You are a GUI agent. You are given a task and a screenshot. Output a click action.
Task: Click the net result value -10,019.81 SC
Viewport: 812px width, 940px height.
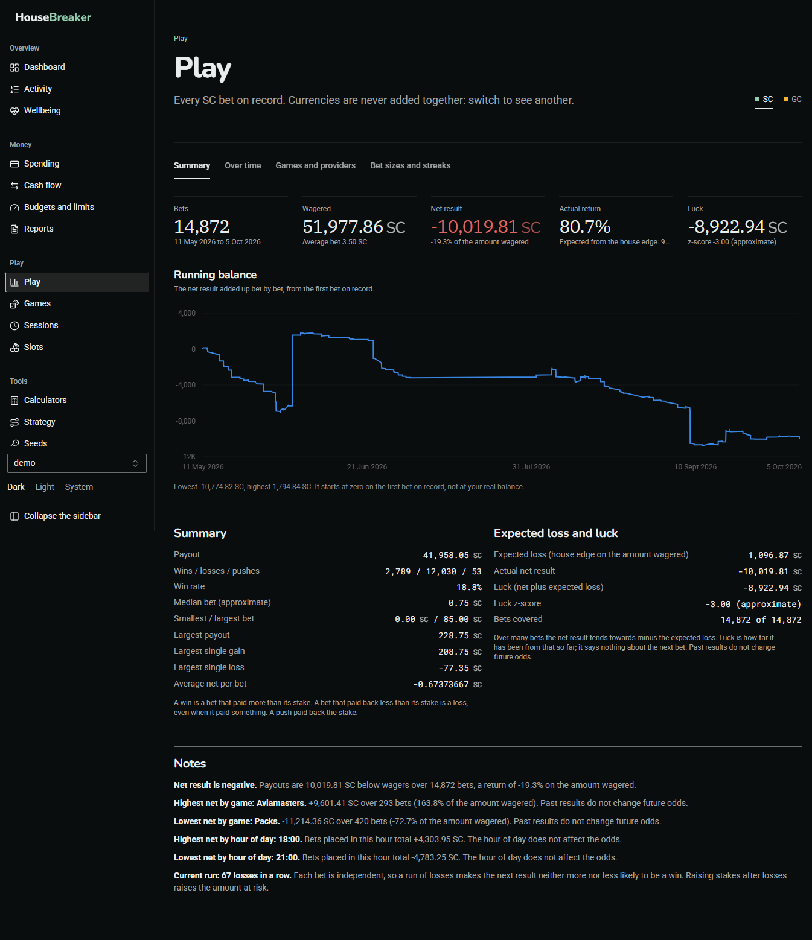pos(485,227)
